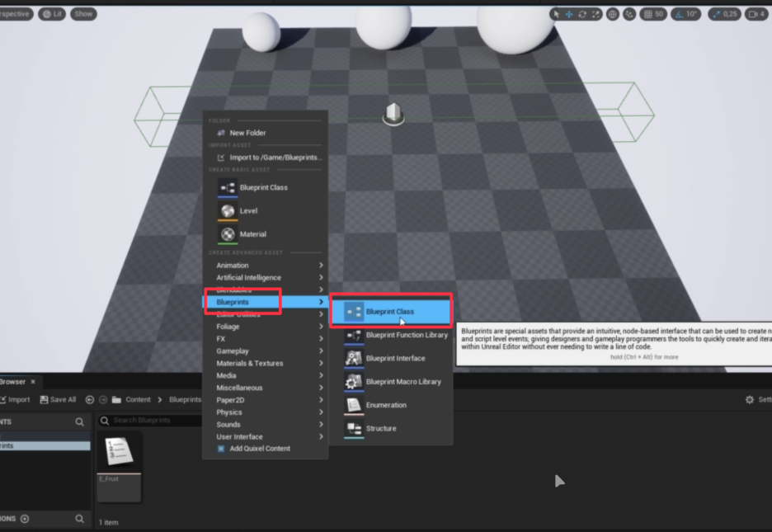Choose Blueprint Interface icon

pos(354,358)
